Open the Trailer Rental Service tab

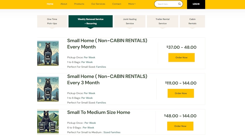coord(162,21)
